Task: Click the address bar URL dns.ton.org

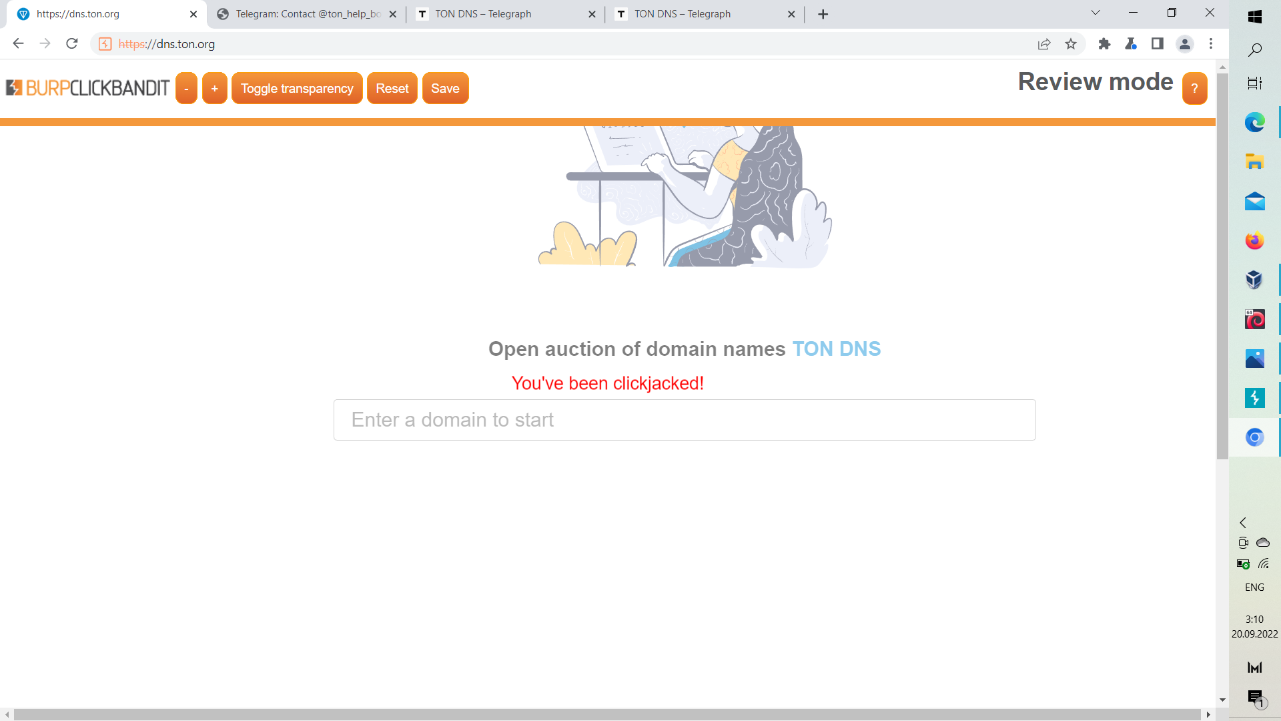Action: point(167,44)
